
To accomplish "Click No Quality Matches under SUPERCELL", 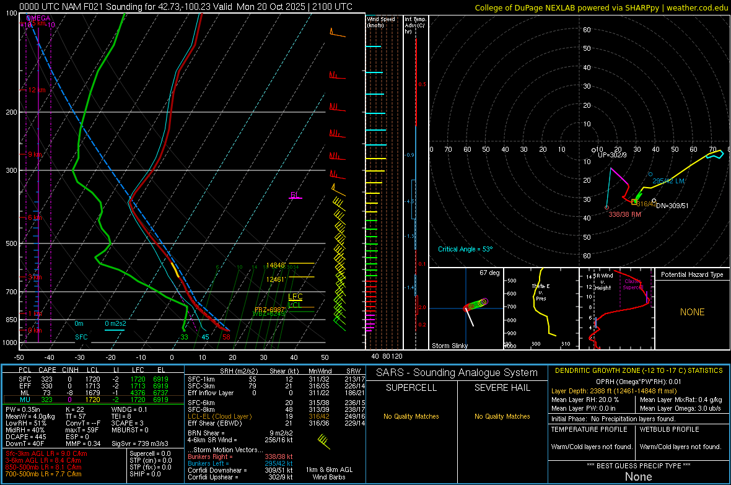I will coord(411,416).
